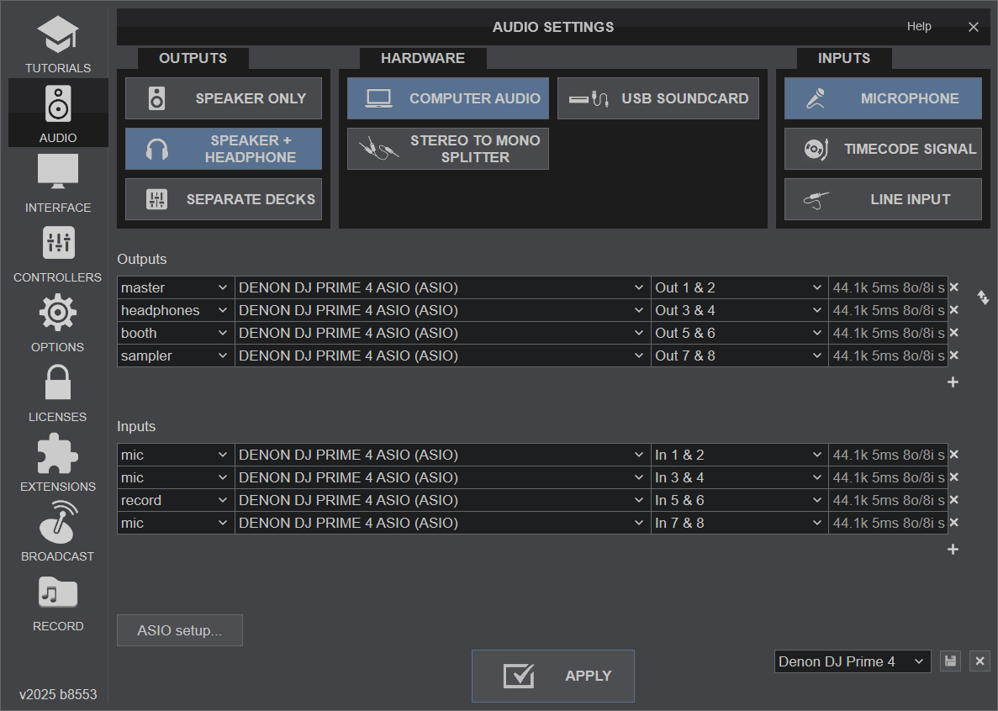Expand the Out 5 & 6 channel dropdown
Image resolution: width=998 pixels, height=711 pixels.
coord(740,334)
